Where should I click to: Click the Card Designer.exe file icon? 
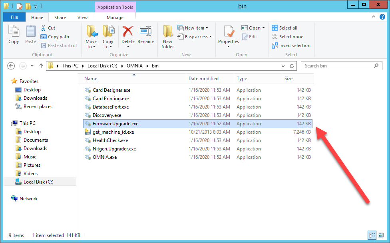(x=88, y=90)
